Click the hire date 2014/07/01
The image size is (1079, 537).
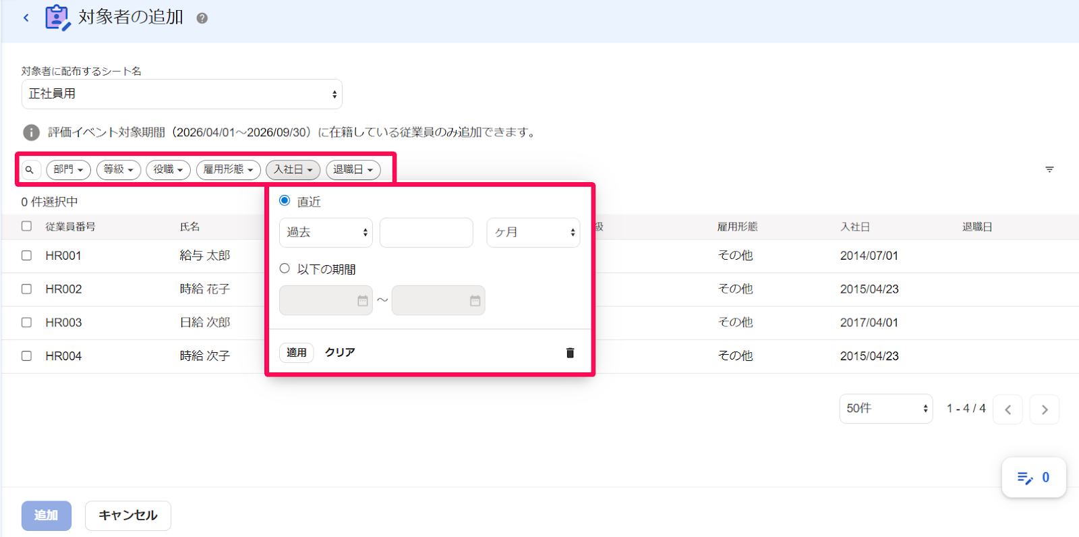(x=869, y=256)
